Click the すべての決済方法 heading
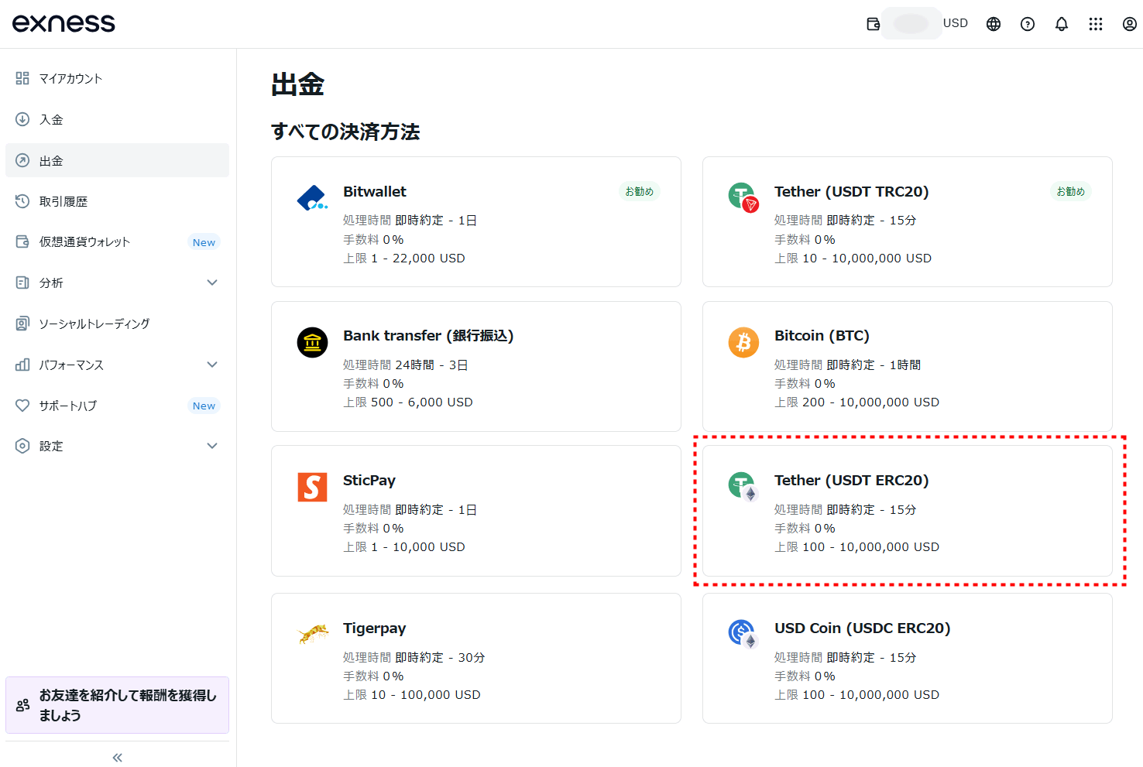 coord(345,132)
